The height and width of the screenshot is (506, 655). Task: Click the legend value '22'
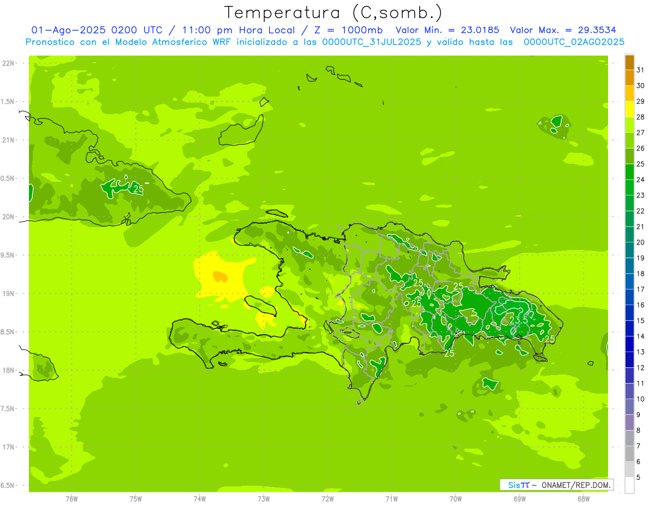click(641, 211)
